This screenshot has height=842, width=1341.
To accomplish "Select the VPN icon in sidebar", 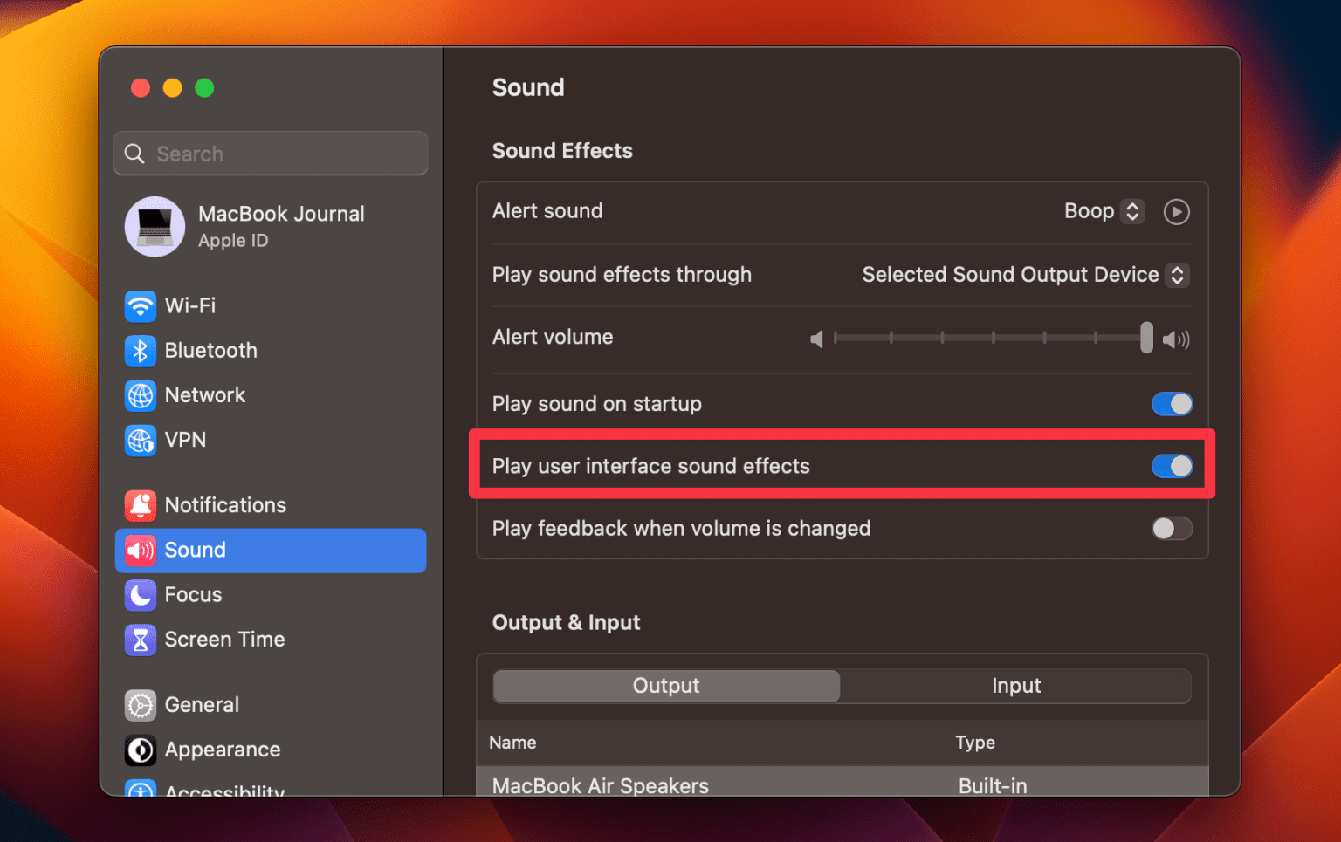I will tap(141, 441).
